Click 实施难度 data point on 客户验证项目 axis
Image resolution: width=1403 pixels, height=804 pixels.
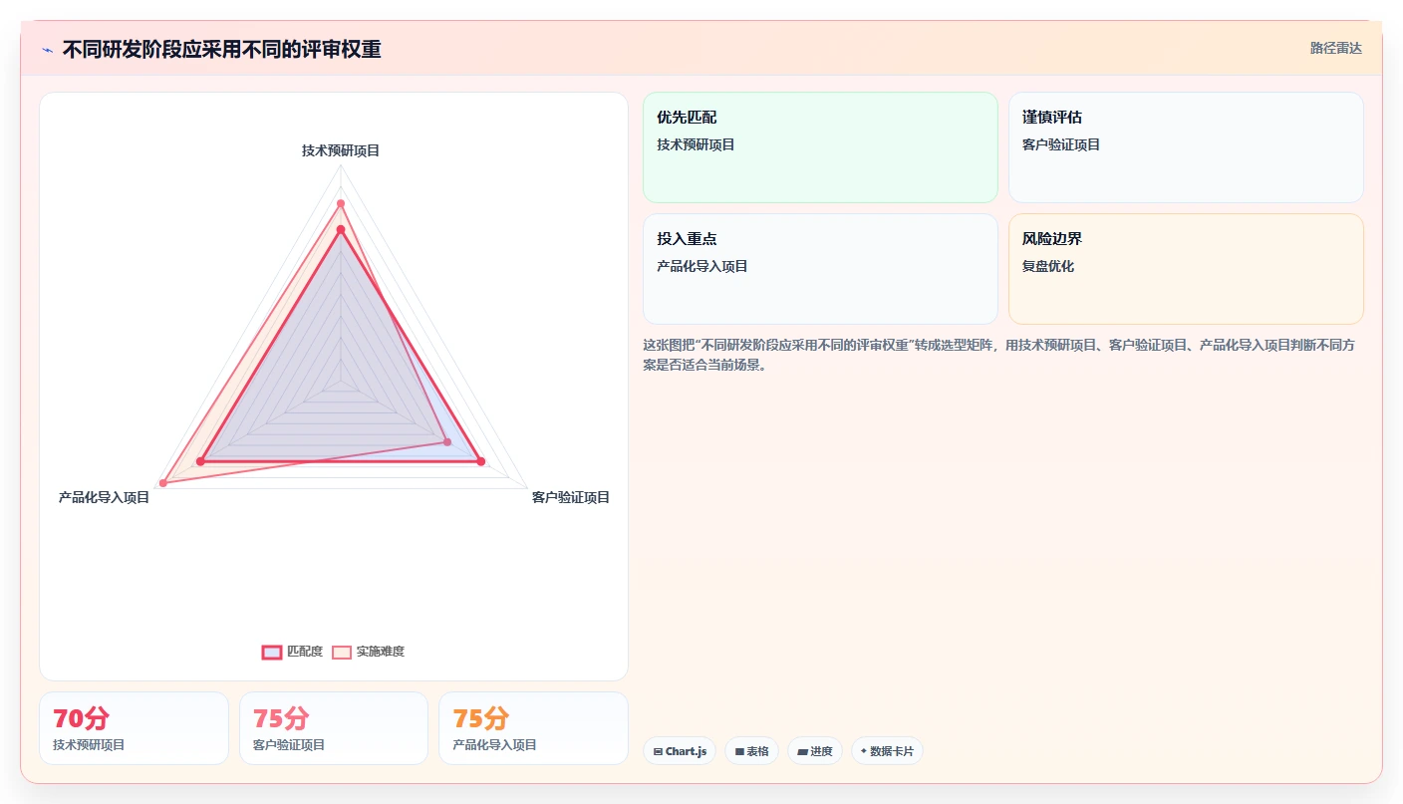[x=446, y=441]
